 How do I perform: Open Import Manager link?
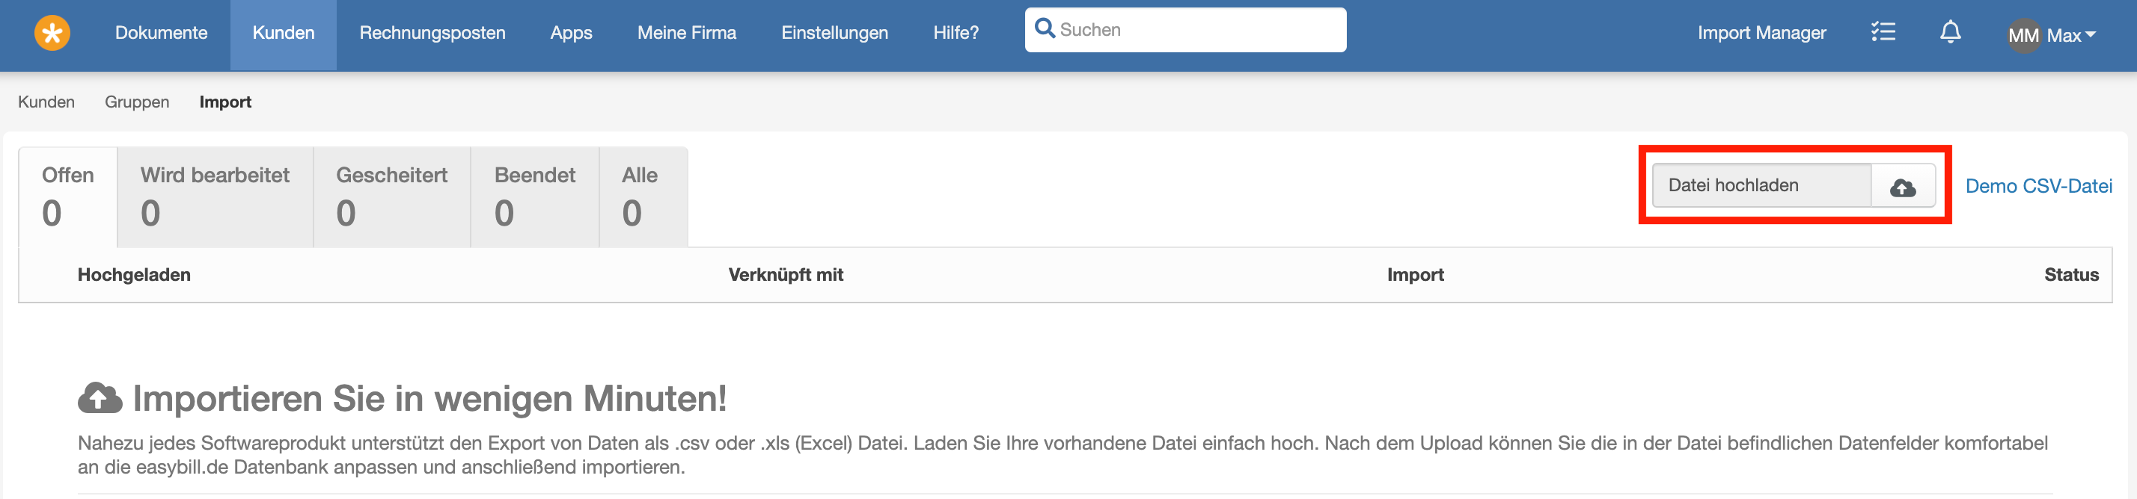coord(1761,33)
